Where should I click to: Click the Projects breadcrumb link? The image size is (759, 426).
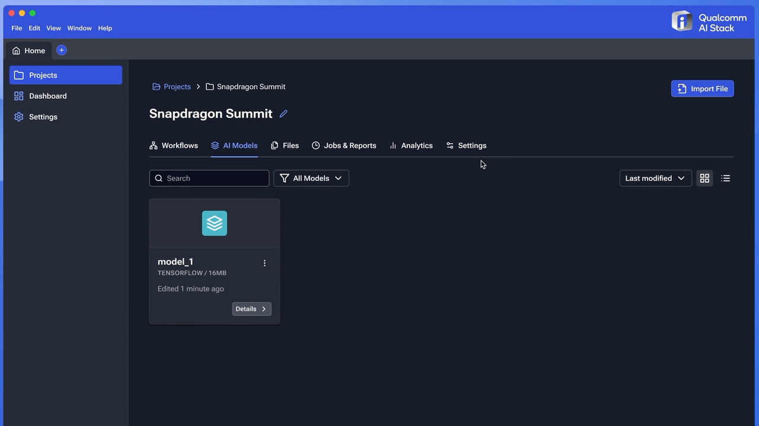(172, 86)
